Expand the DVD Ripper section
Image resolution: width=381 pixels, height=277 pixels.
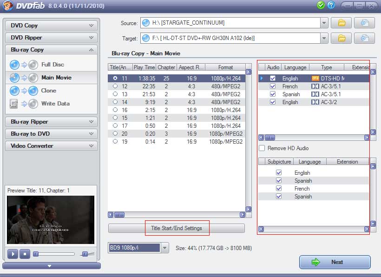(x=51, y=38)
